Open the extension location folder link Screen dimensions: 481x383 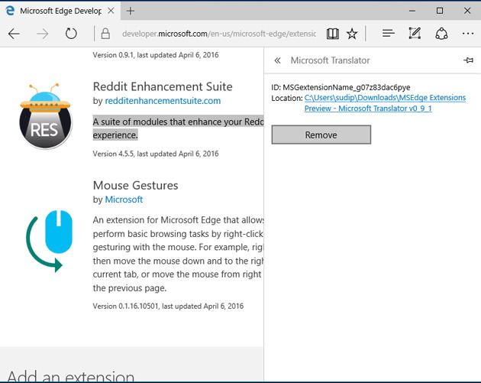point(385,103)
